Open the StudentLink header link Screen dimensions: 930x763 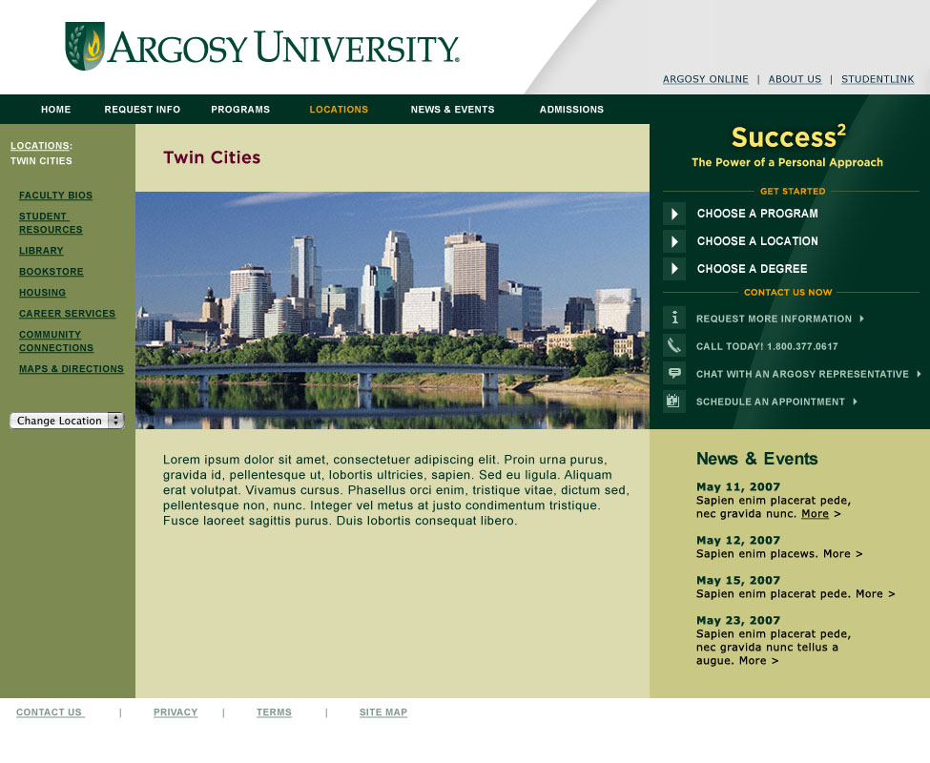[x=878, y=80]
